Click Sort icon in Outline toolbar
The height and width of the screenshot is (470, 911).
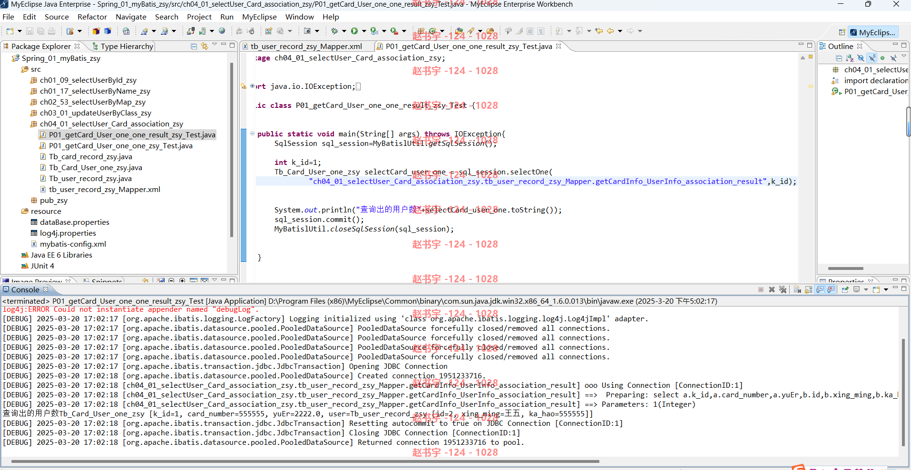[850, 58]
